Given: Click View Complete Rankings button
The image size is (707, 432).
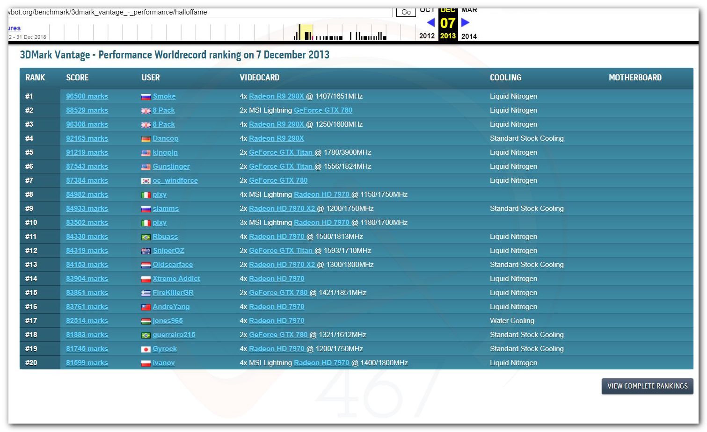Looking at the screenshot, I should [648, 386].
